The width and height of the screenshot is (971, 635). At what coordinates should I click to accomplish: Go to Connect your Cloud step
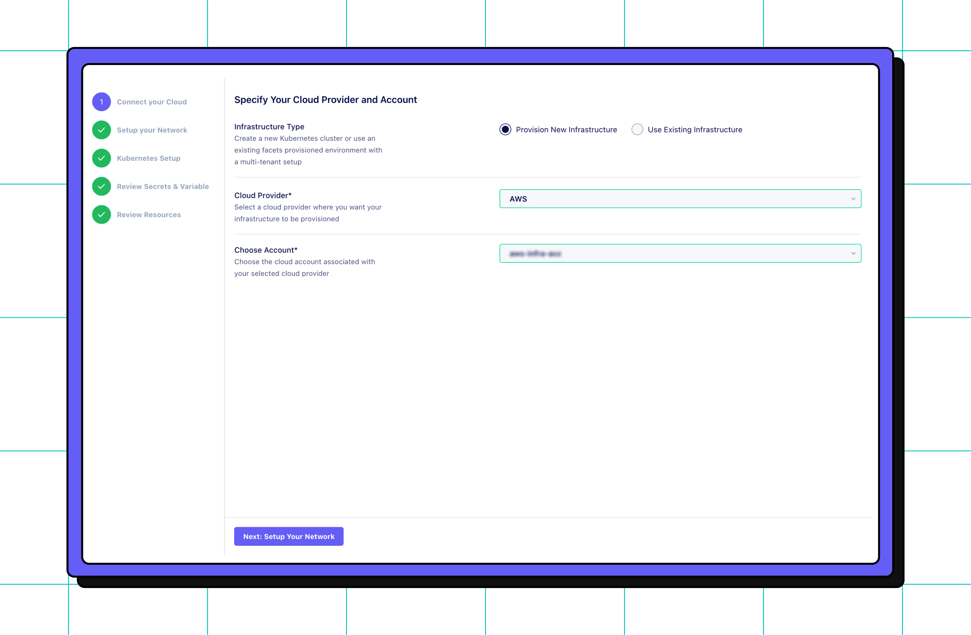[x=152, y=102]
